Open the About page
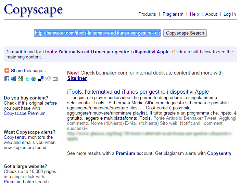 [x=211, y=14]
